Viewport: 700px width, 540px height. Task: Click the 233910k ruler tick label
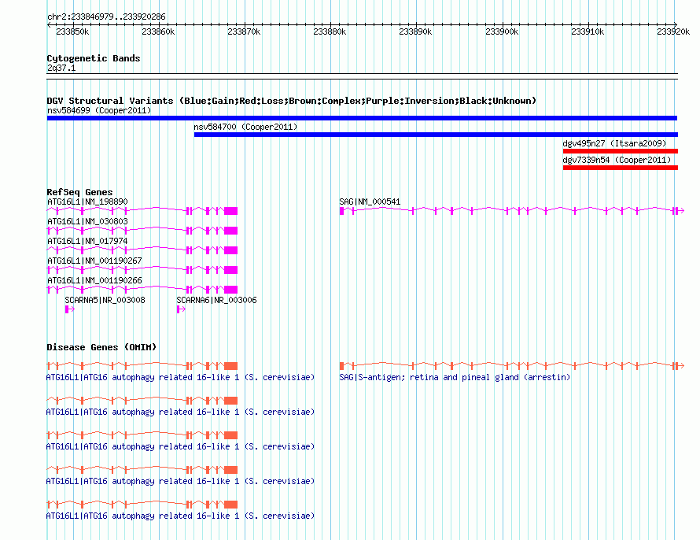588,31
